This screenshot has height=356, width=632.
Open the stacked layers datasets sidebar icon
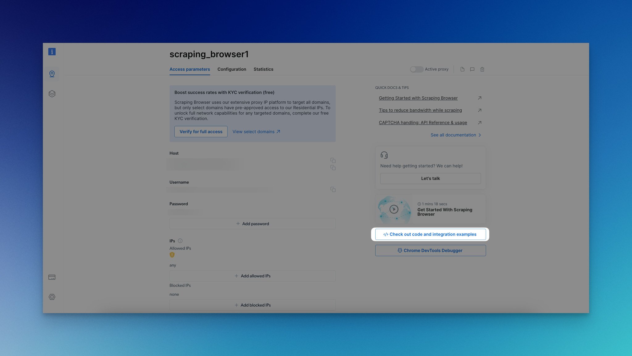click(52, 94)
